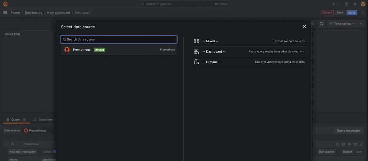Click Kick start your query
The width and height of the screenshot is (368, 161).
pyautogui.click(x=23, y=152)
